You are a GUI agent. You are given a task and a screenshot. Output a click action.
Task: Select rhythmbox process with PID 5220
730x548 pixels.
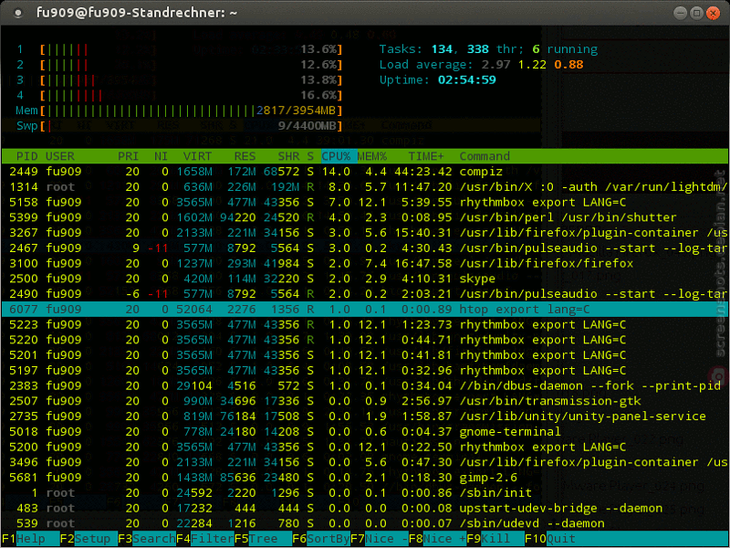(365, 340)
